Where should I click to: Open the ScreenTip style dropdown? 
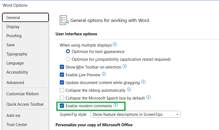click(x=136, y=114)
